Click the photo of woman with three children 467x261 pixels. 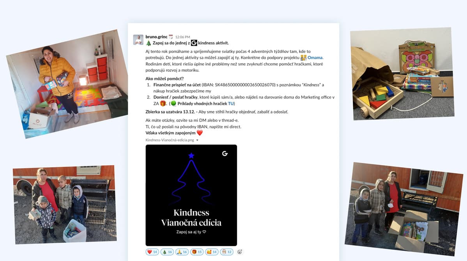click(64, 205)
